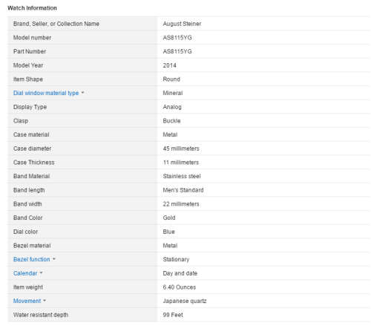Select the AS8115YG Part Number value
Image resolution: width=371 pixels, height=326 pixels.
[177, 51]
